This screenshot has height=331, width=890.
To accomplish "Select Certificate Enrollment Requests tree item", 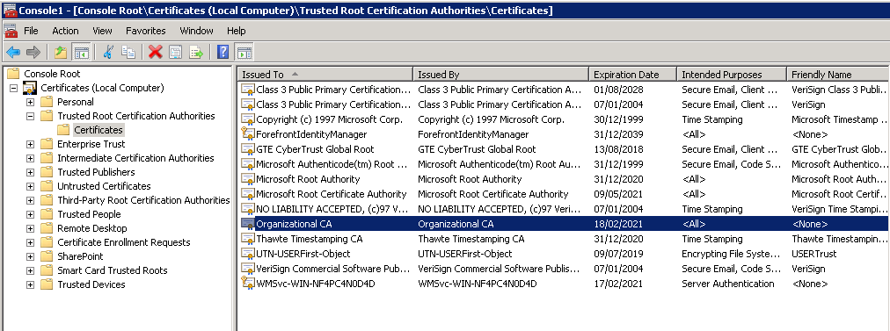I will [124, 242].
